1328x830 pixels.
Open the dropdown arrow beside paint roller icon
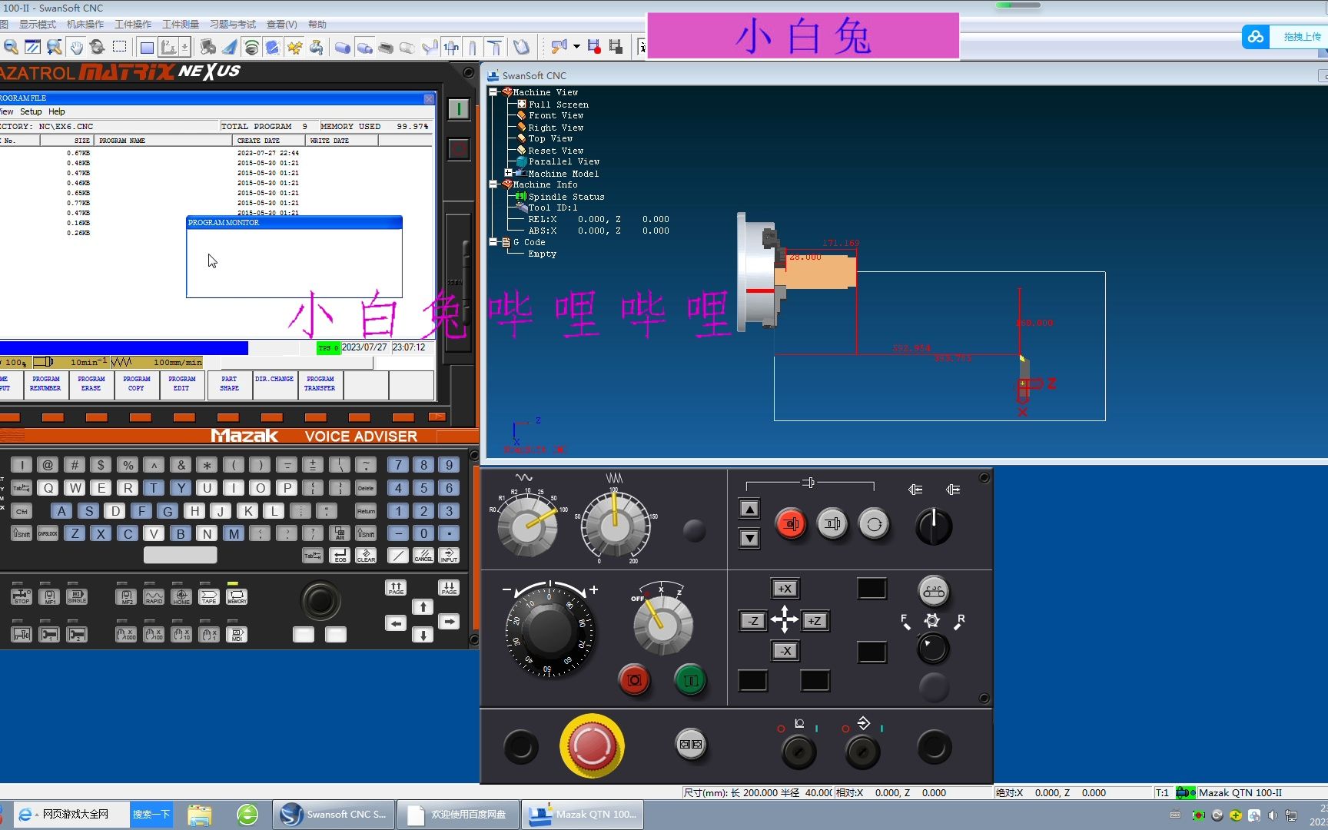tap(576, 47)
